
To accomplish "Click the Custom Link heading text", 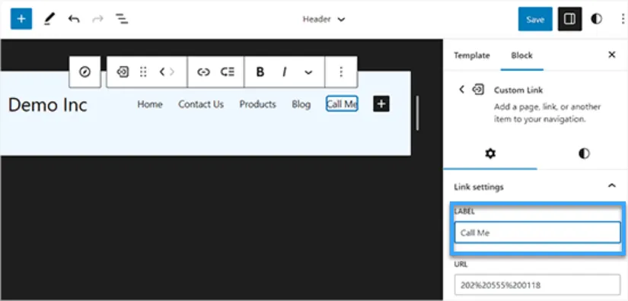I will click(518, 90).
